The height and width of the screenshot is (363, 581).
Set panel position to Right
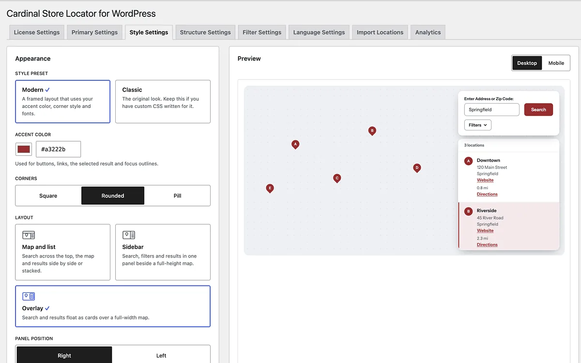click(x=64, y=355)
